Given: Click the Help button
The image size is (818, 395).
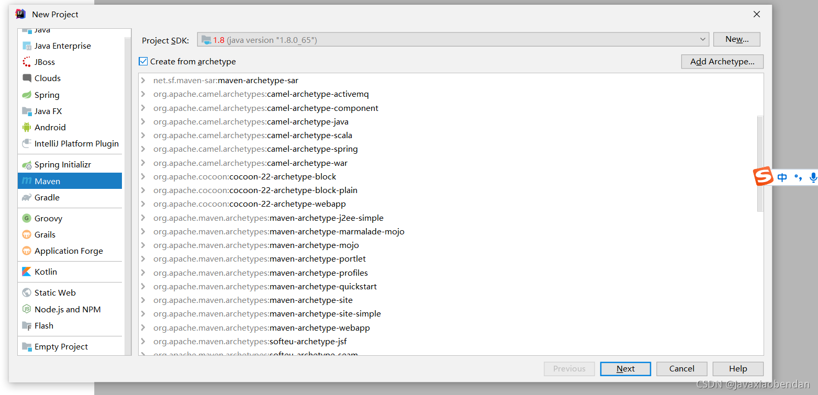Looking at the screenshot, I should (738, 369).
